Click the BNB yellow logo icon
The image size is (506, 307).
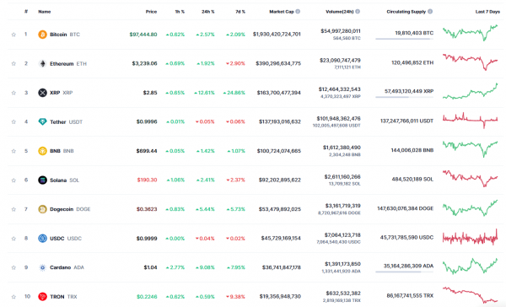(x=43, y=151)
